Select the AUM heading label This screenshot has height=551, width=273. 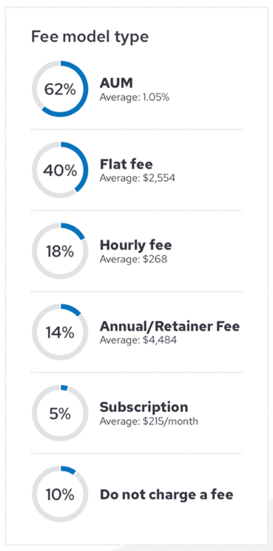point(116,84)
